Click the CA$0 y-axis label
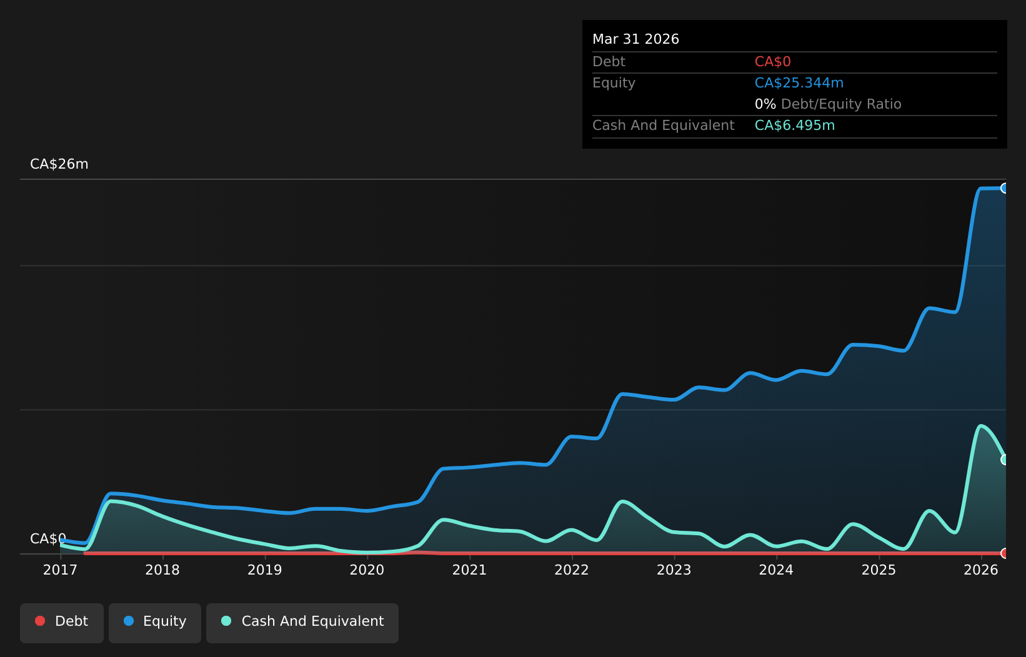This screenshot has height=657, width=1026. point(48,538)
